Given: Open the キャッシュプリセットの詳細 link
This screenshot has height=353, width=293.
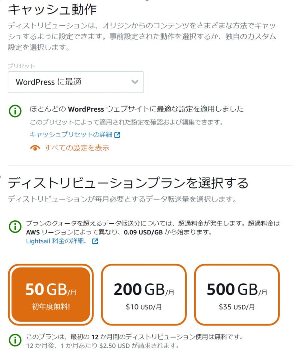Looking at the screenshot, I should [x=71, y=135].
